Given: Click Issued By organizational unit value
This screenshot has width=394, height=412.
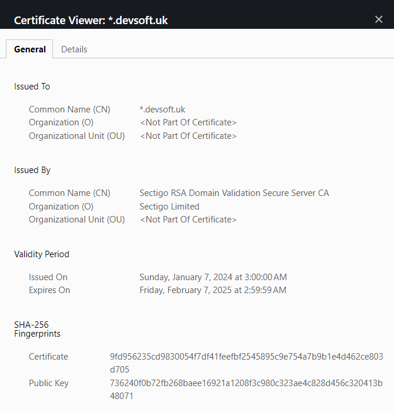Looking at the screenshot, I should (x=188, y=220).
